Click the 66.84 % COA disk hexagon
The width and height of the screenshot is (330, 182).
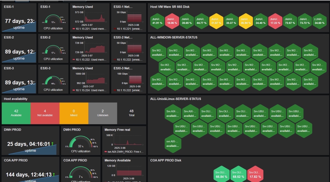221,174
